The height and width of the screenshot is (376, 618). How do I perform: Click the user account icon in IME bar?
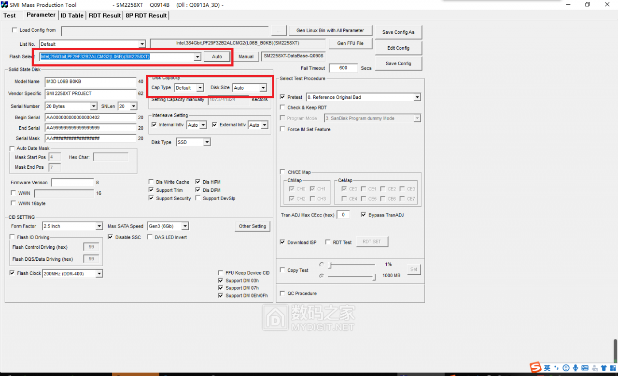[594, 368]
